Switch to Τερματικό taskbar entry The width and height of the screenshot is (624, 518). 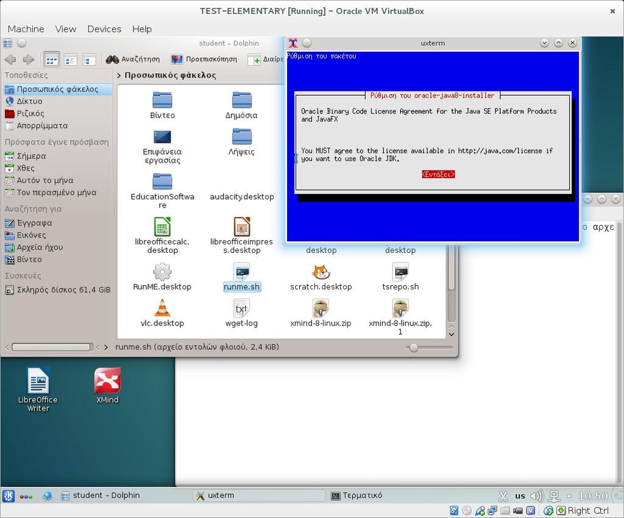(356, 495)
